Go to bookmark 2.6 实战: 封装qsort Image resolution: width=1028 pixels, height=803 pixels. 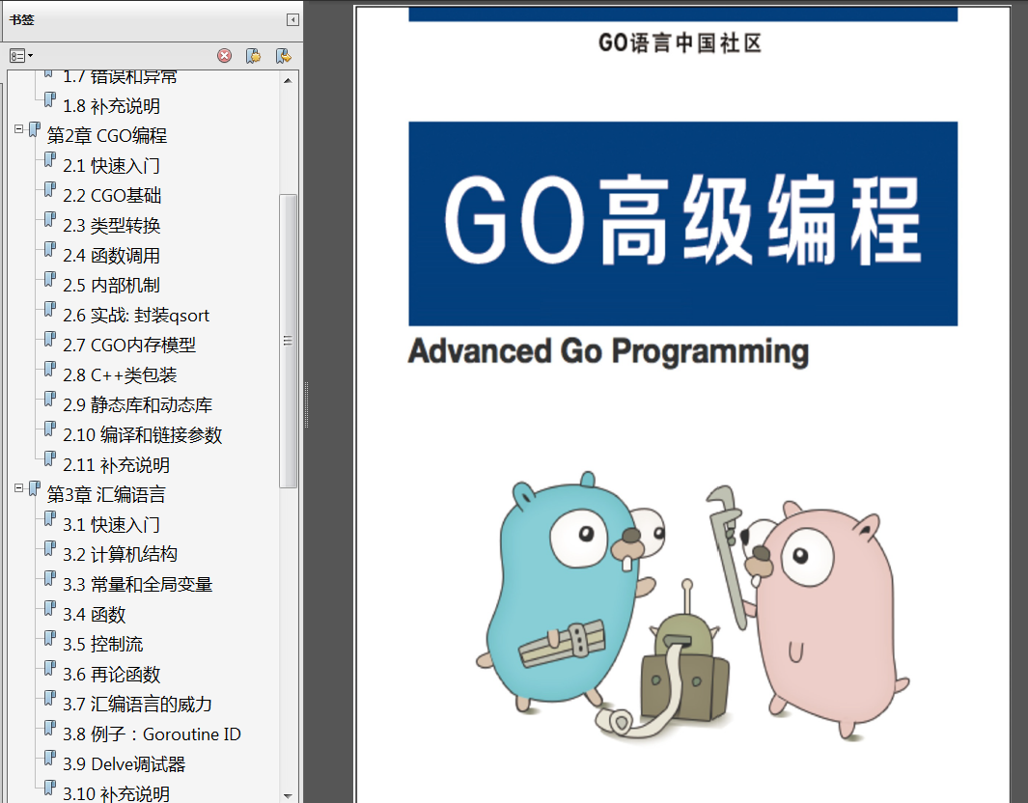coord(136,316)
